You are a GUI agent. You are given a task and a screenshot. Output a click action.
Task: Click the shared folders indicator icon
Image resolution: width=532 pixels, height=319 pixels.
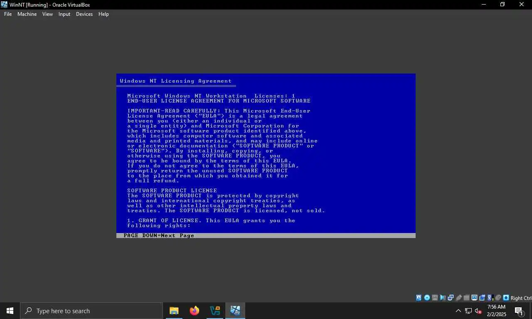(x=466, y=298)
